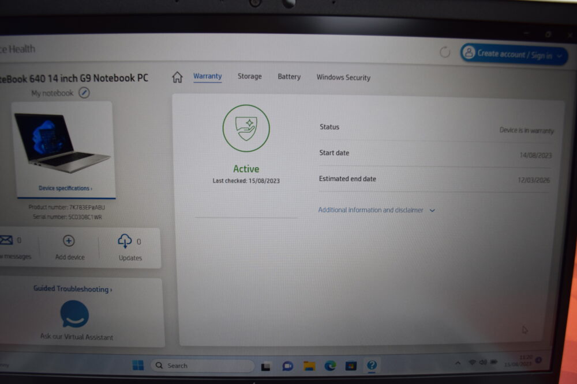Open the Wi-Fi network tray icon

tap(472, 362)
